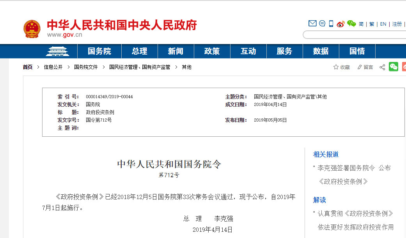Share via the green WeChat button

[x=394, y=67]
